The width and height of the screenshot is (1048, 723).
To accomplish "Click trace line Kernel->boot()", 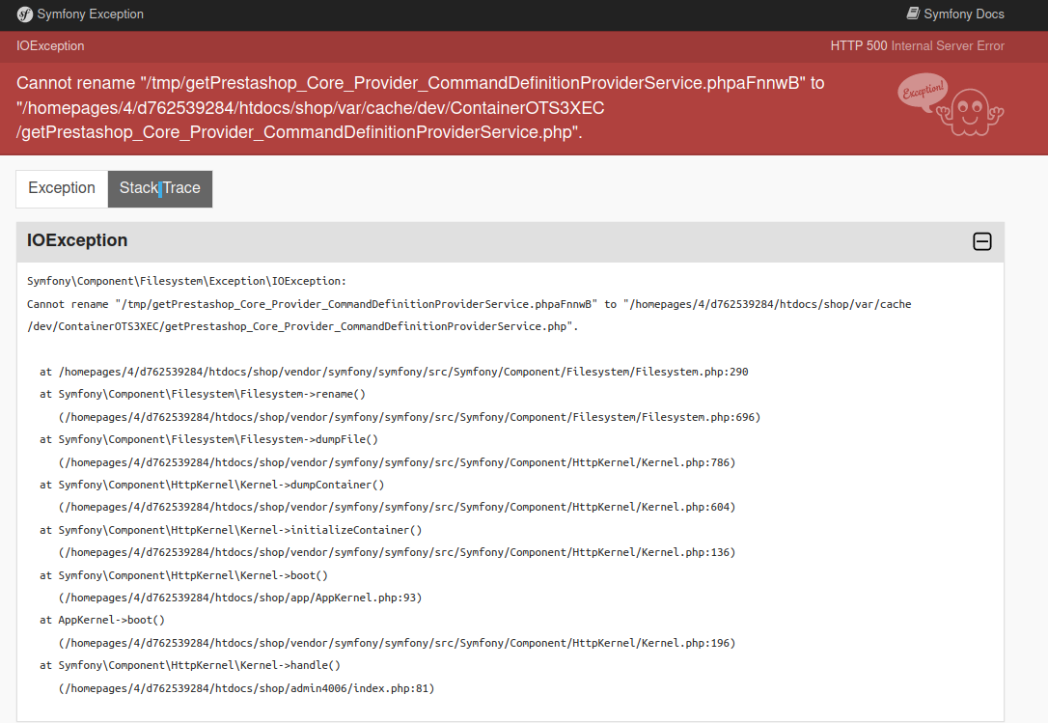I will point(183,576).
